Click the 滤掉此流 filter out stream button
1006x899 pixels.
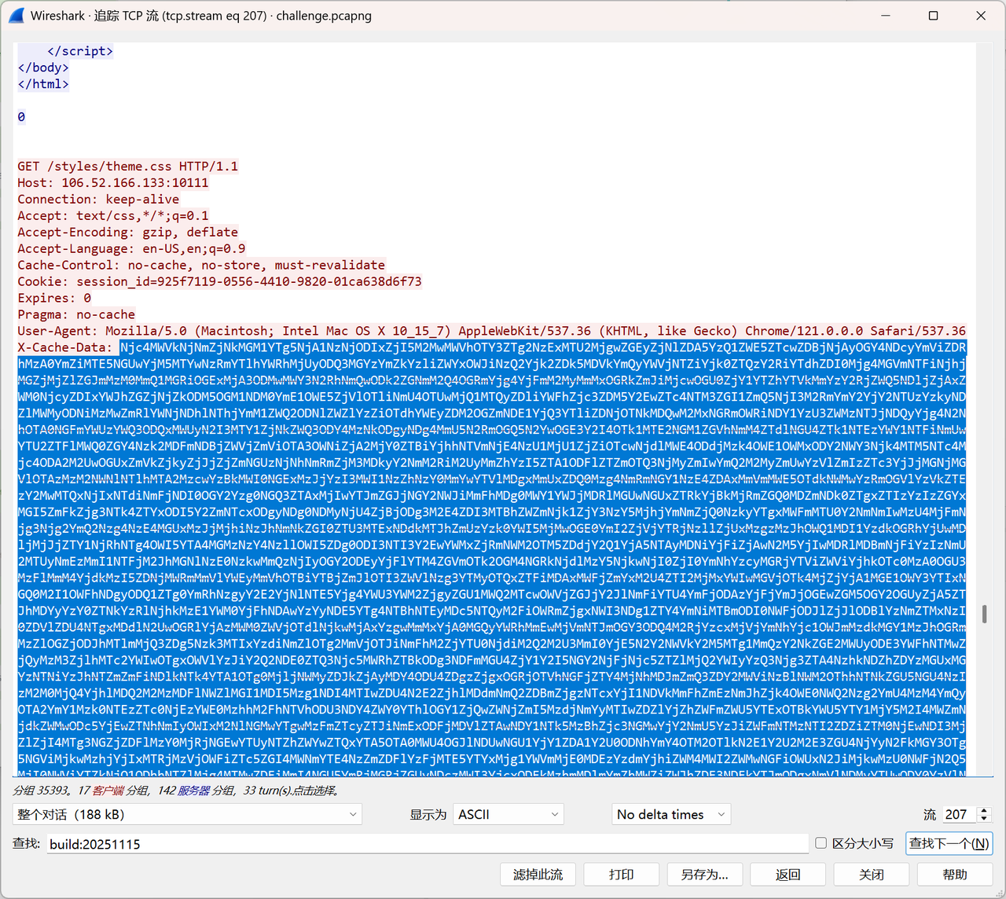click(x=538, y=875)
